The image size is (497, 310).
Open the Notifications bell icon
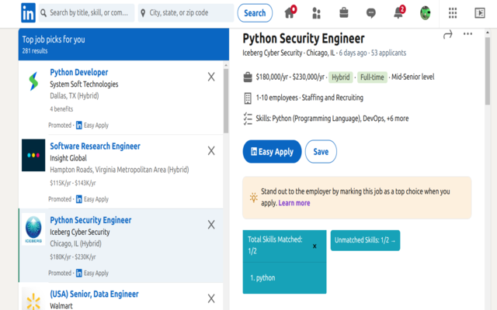tap(398, 12)
